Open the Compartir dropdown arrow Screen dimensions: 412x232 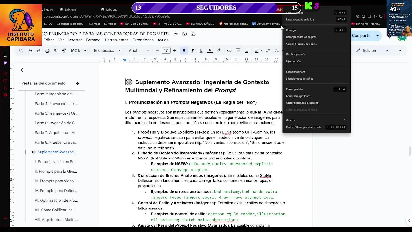pos(377,36)
